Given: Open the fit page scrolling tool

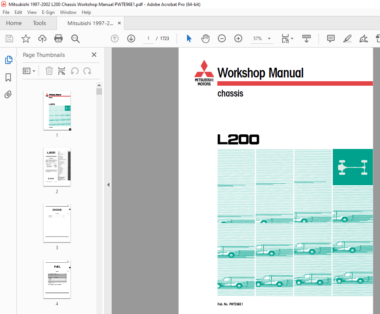Looking at the screenshot, I should point(285,39).
